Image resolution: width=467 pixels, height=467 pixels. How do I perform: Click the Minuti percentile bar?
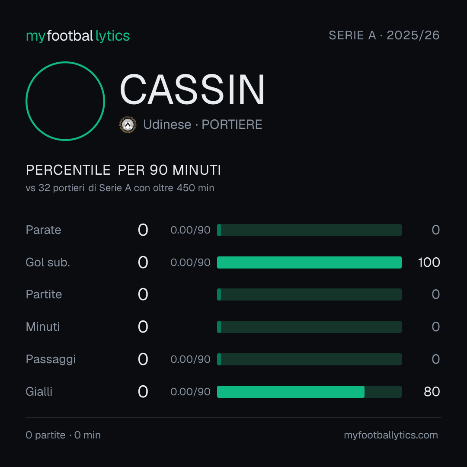click(x=309, y=327)
